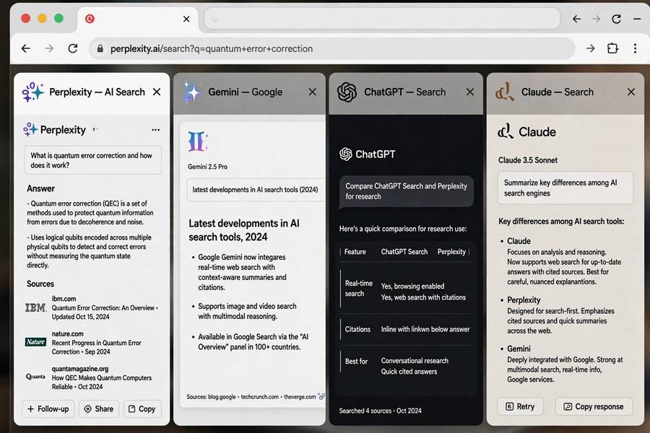Click the Feature column header in table
This screenshot has height=433, width=650.
pos(355,252)
